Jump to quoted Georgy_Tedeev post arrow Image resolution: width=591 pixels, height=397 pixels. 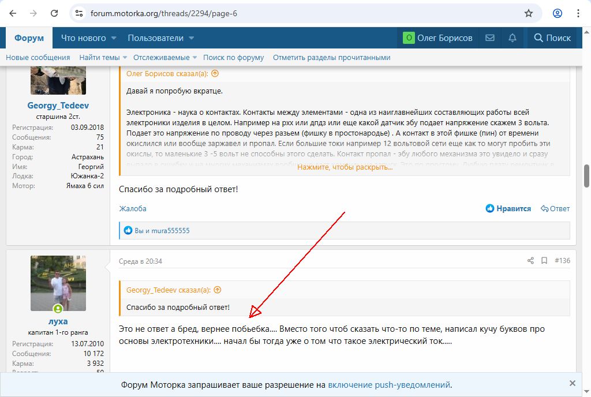[x=218, y=290]
